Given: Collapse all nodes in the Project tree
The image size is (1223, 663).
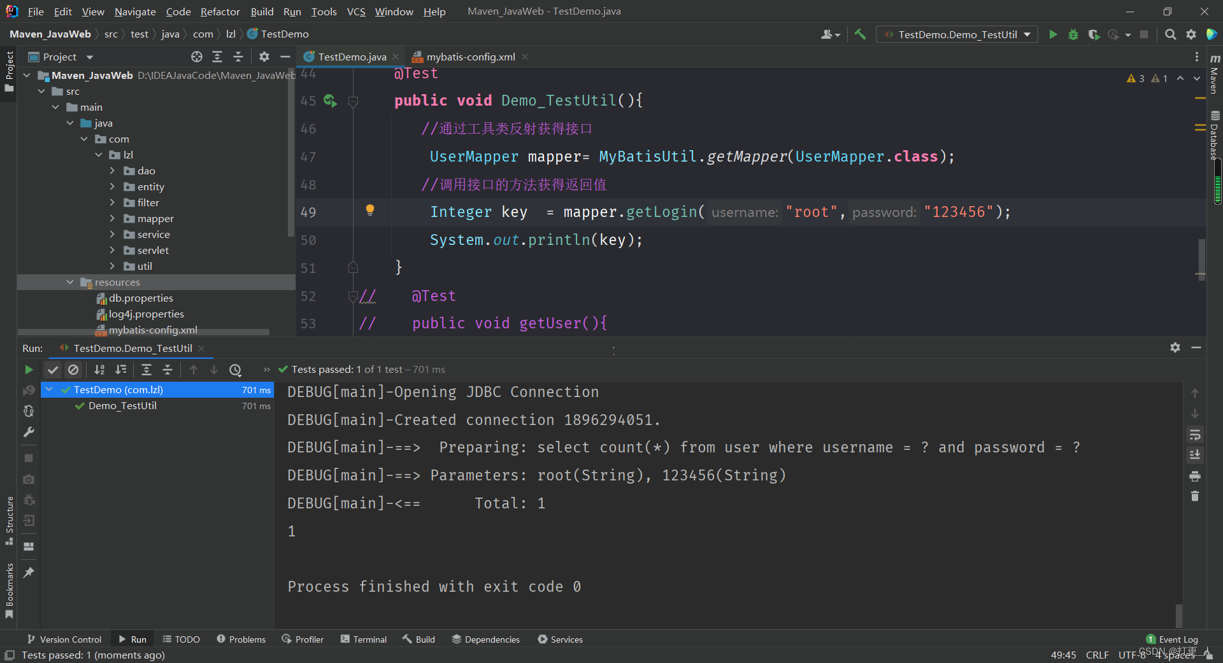Looking at the screenshot, I should click(238, 57).
